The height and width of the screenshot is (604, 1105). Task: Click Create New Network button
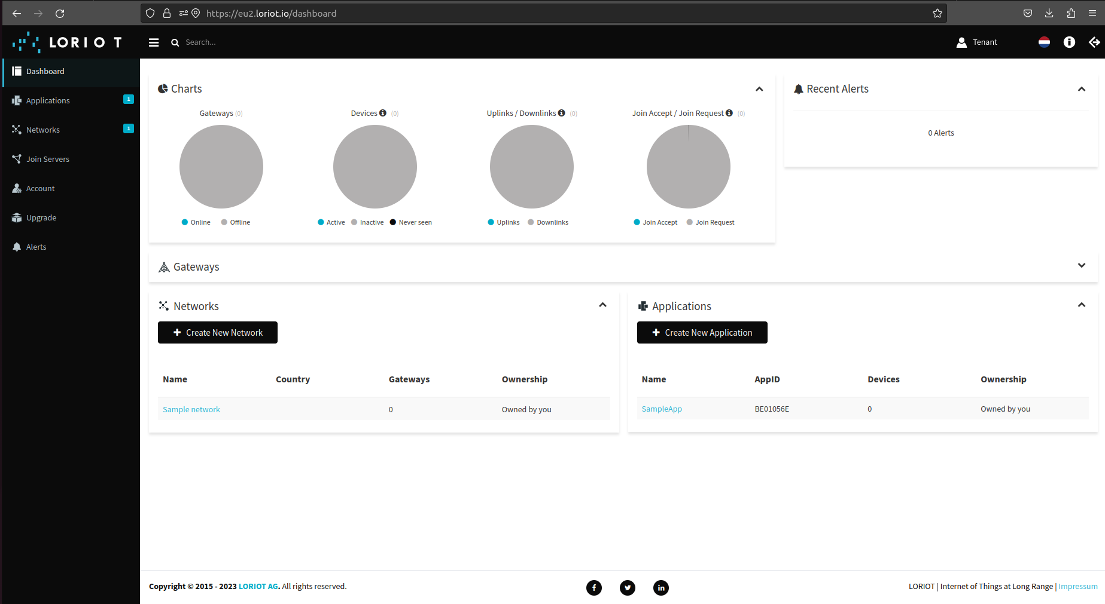click(x=218, y=333)
